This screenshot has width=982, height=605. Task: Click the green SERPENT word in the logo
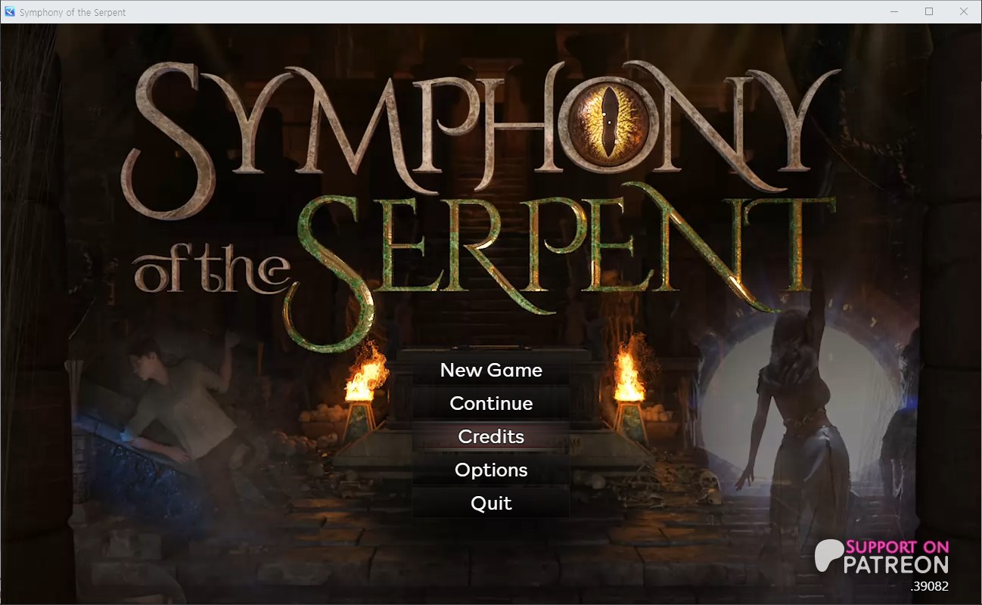click(x=556, y=257)
